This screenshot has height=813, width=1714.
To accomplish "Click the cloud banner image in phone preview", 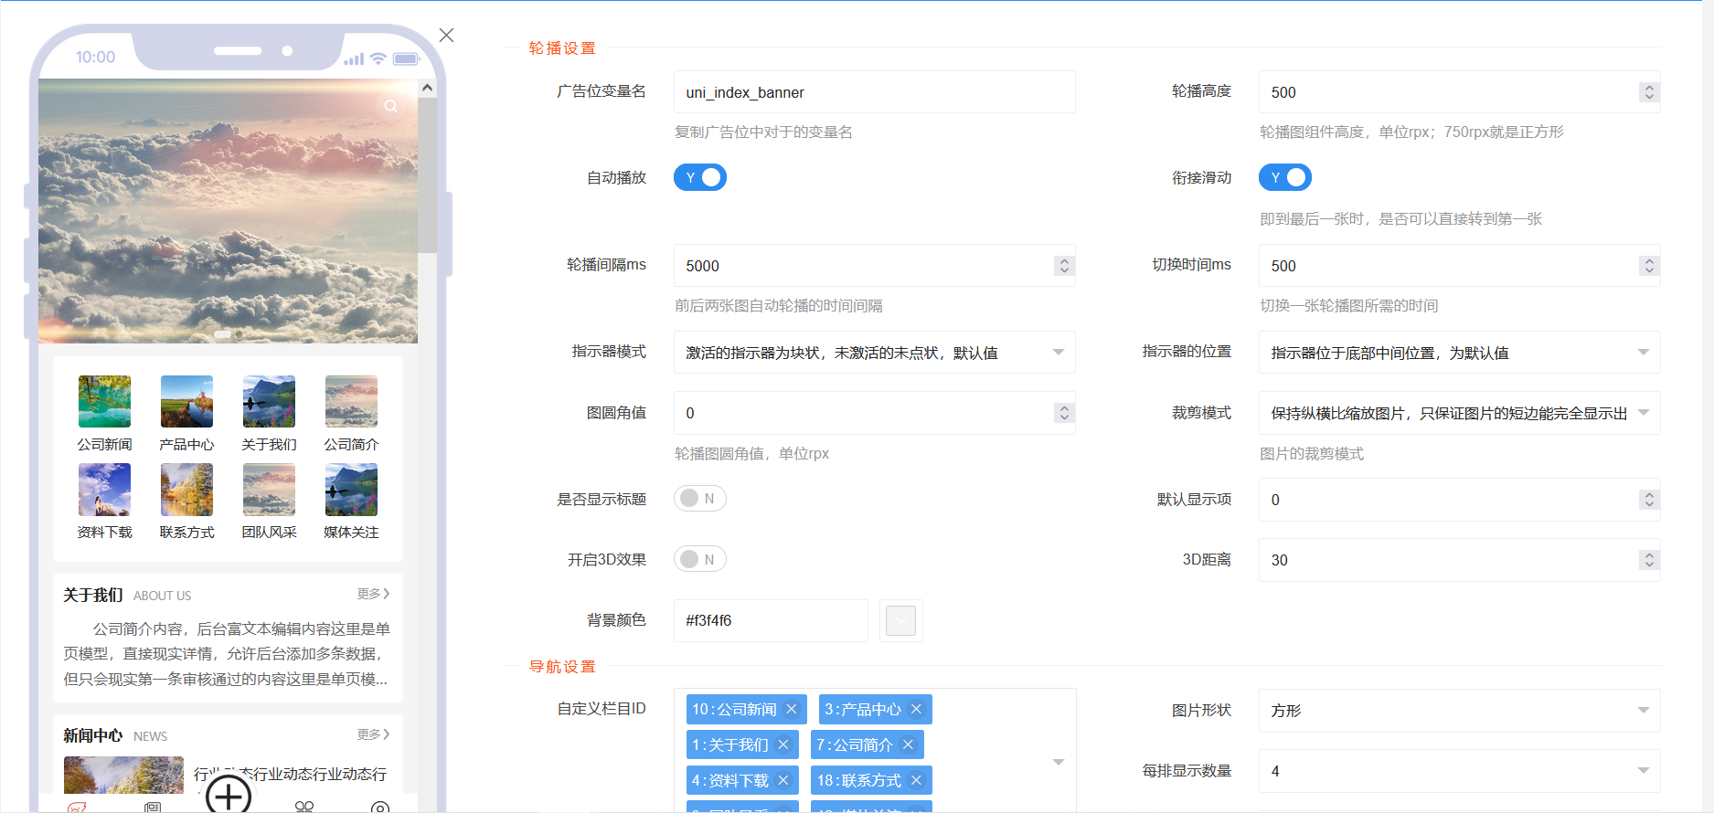I will [x=228, y=211].
